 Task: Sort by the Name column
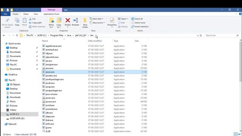click(45, 41)
